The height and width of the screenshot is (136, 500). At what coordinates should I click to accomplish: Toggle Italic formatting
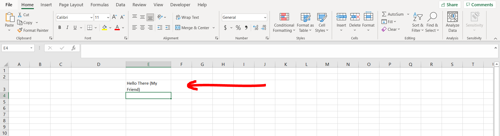coord(67,28)
